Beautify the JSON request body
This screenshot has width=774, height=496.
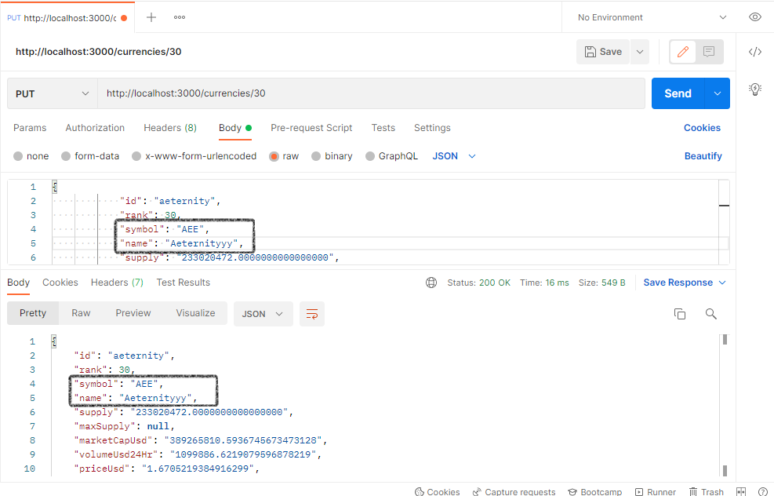703,155
